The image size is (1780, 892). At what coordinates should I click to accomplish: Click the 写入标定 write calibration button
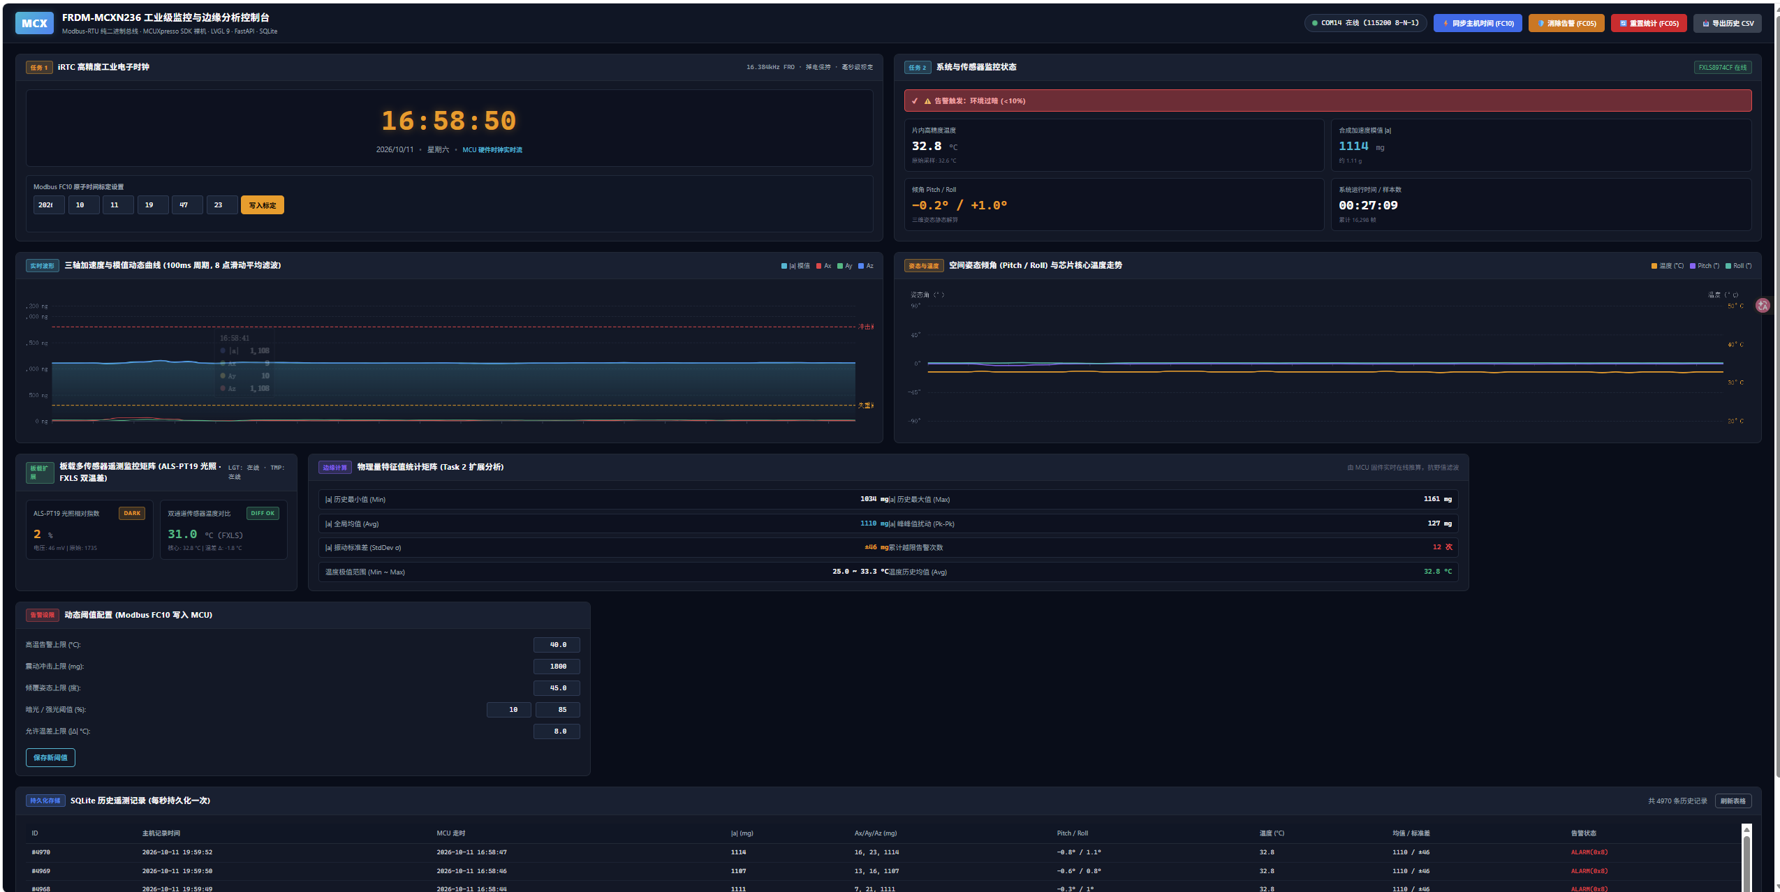(x=262, y=205)
